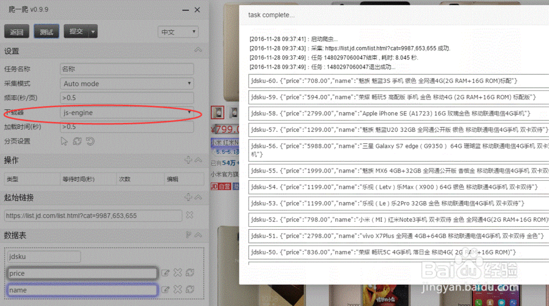Click the data table icon beside the 数据表 header

[x=188, y=235]
